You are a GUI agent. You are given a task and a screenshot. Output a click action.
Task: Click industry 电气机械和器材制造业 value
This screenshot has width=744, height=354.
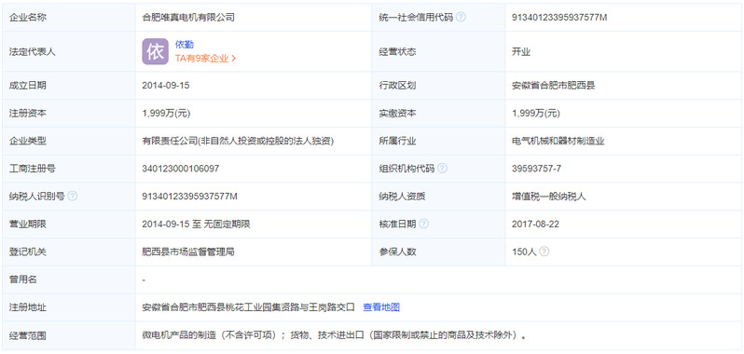pyautogui.click(x=558, y=141)
